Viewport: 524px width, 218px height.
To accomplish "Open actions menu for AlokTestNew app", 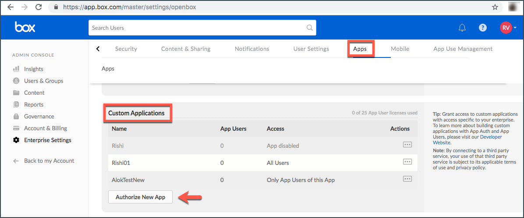I will 407,179.
